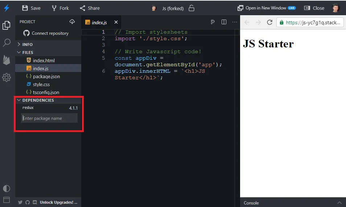Screen dimensions: 346x207
Task: Fork the project
Action: tap(60, 8)
